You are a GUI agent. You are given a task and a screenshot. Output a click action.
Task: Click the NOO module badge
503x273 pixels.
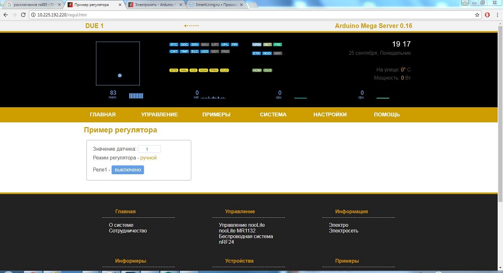(x=267, y=53)
